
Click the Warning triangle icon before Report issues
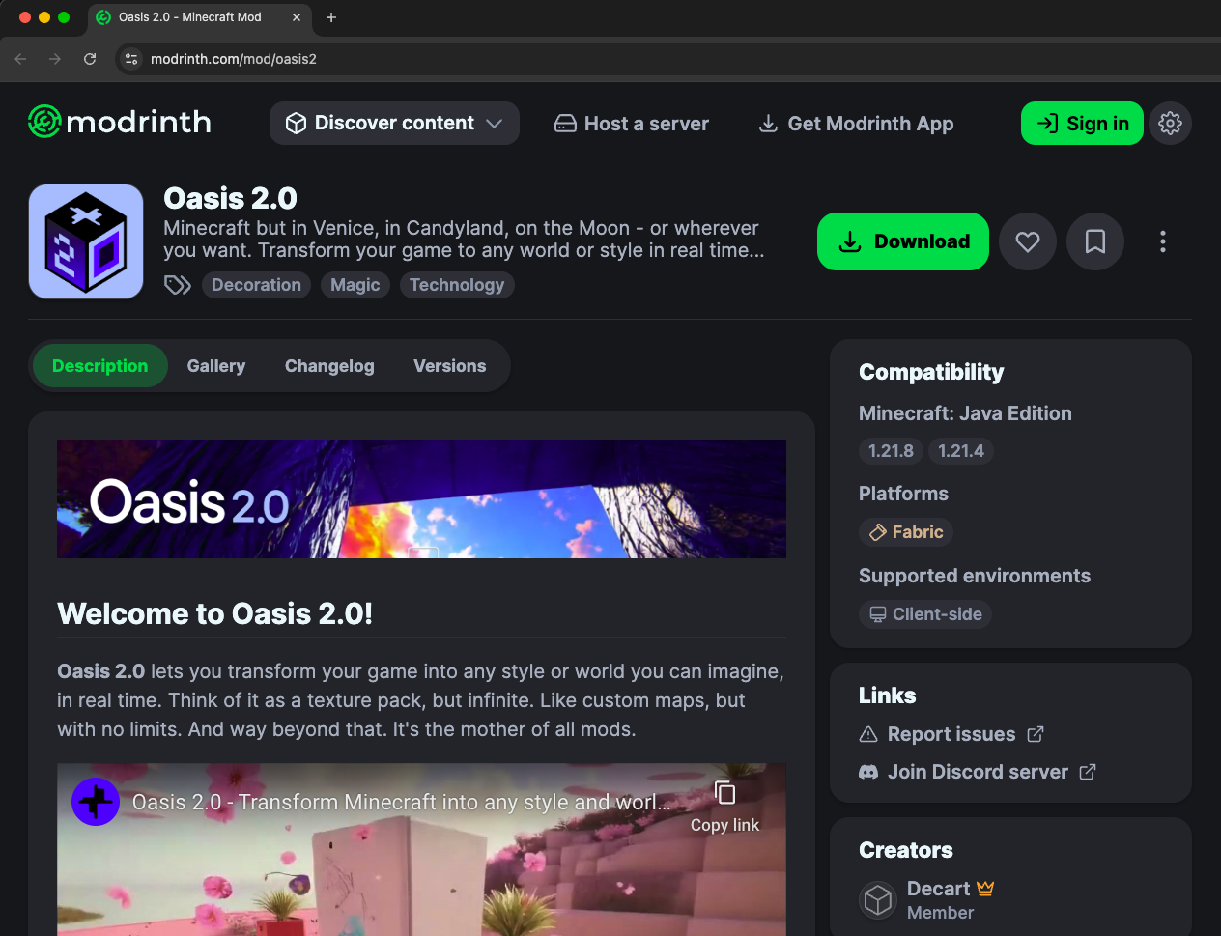tap(868, 734)
